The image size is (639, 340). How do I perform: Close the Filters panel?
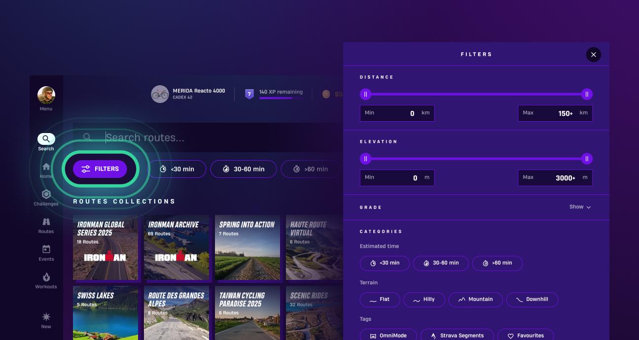(593, 55)
